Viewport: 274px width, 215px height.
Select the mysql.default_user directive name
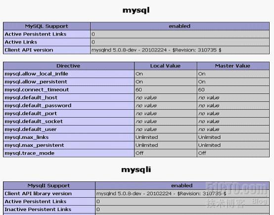pyautogui.click(x=31, y=129)
